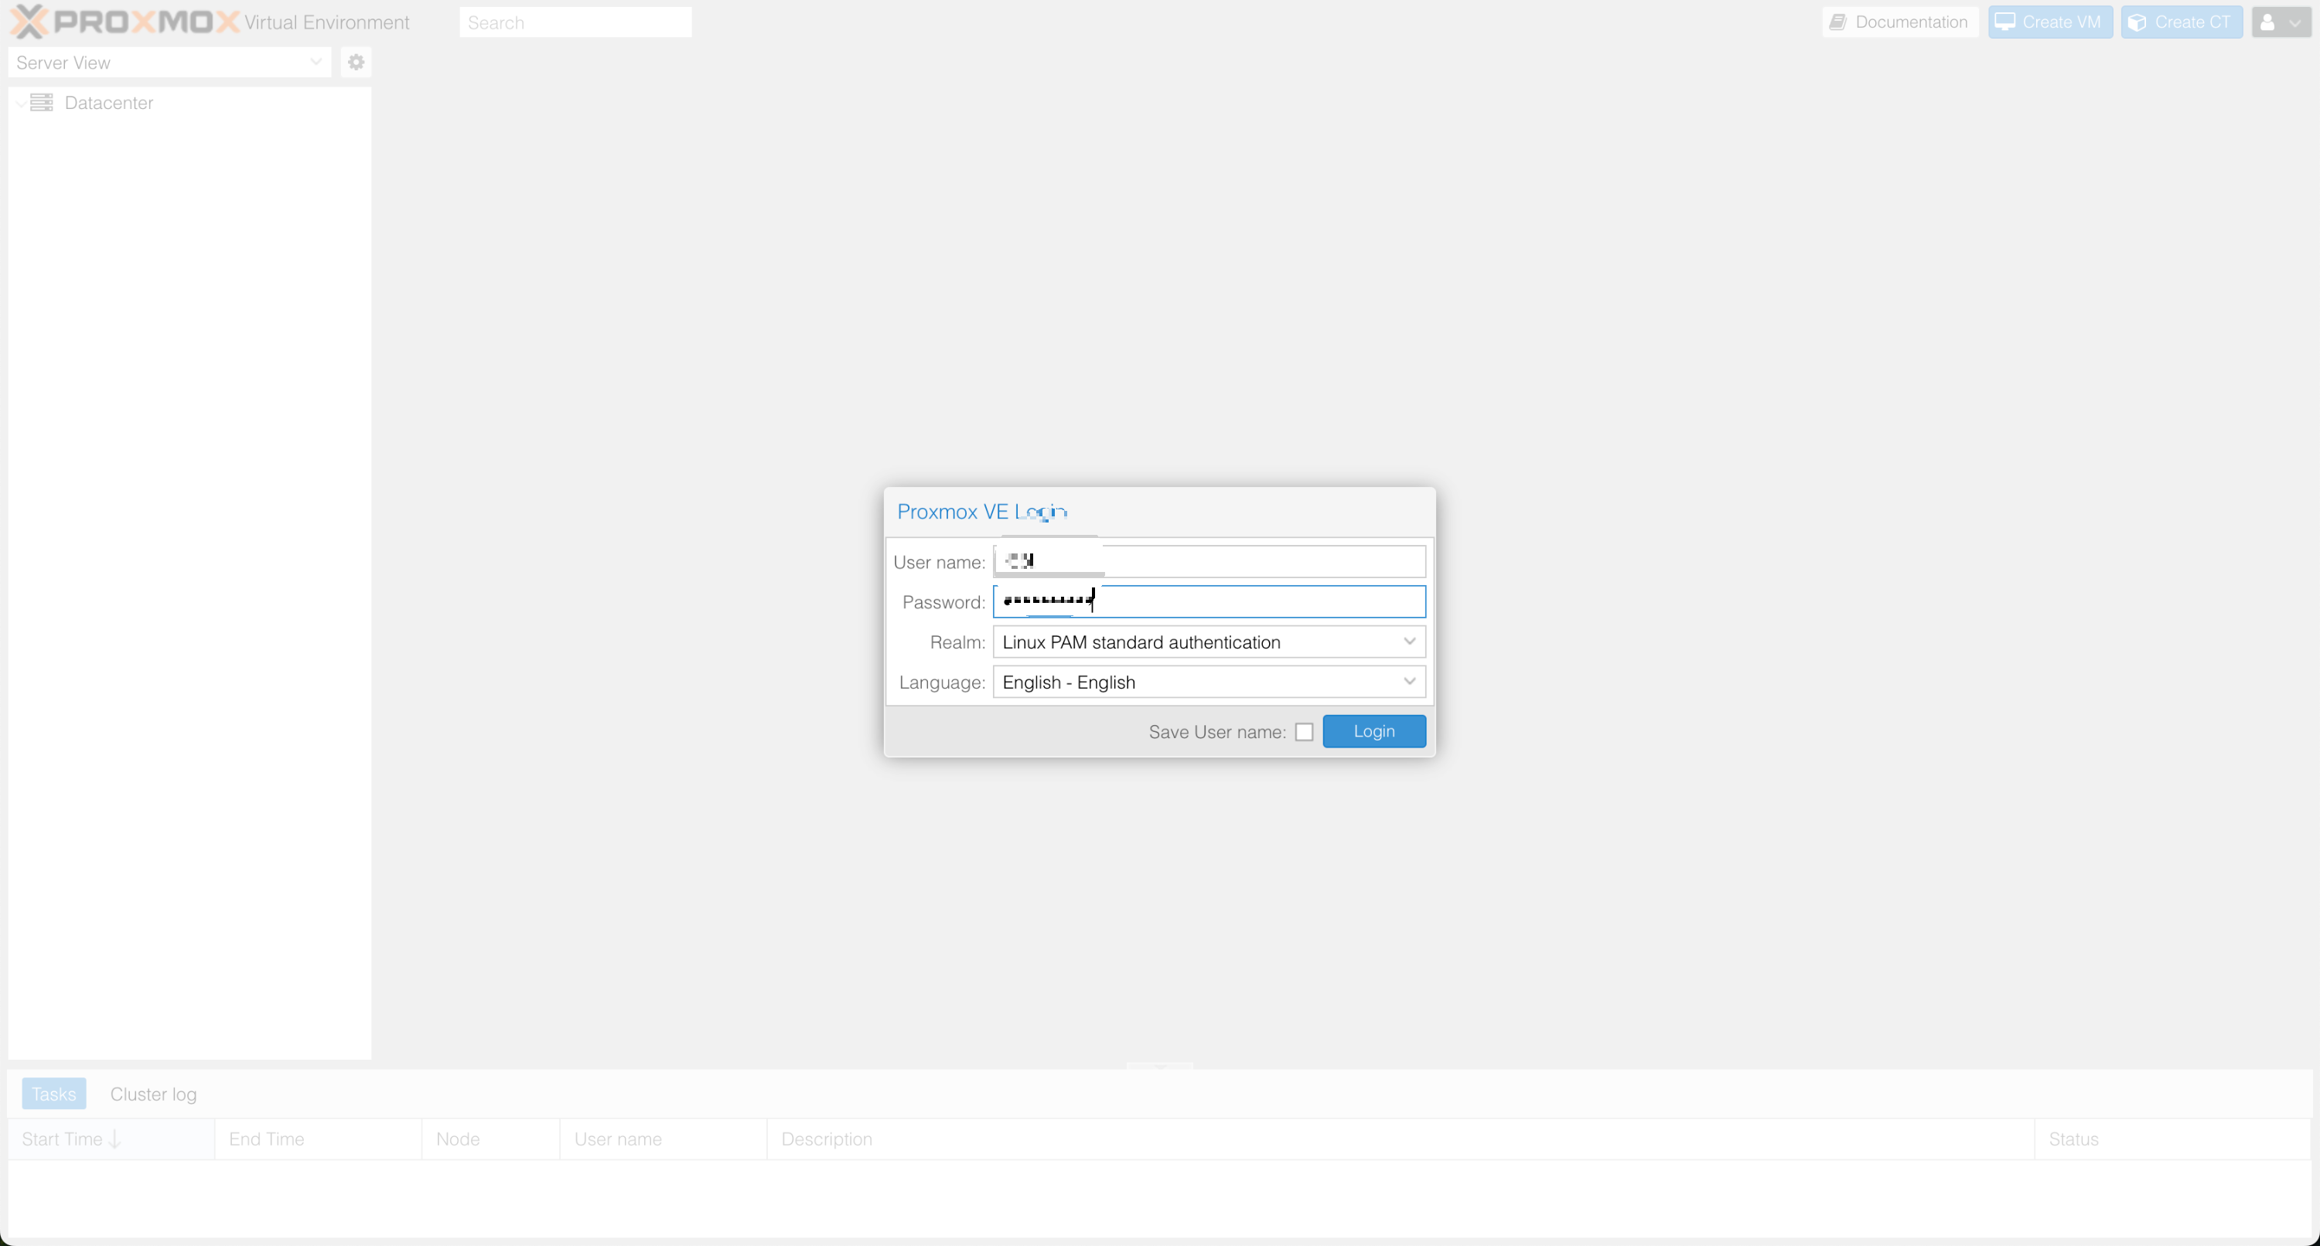Expand the Realm combo box arrow
This screenshot has width=2320, height=1246.
(x=1410, y=642)
